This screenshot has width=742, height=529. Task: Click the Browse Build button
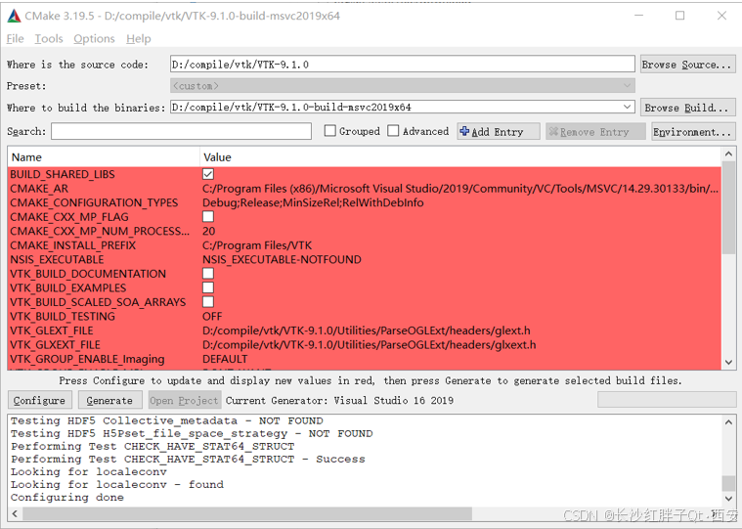687,108
